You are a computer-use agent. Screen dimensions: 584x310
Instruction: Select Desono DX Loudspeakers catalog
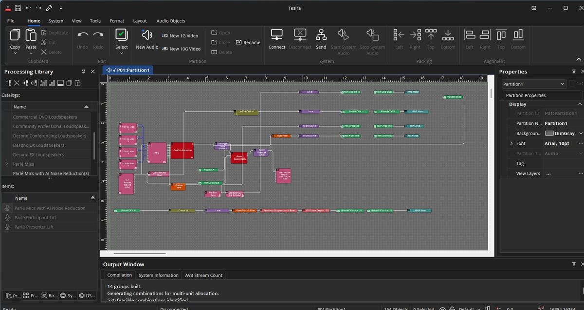pyautogui.click(x=38, y=145)
